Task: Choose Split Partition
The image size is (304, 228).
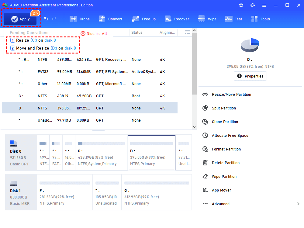Action: tap(224, 108)
